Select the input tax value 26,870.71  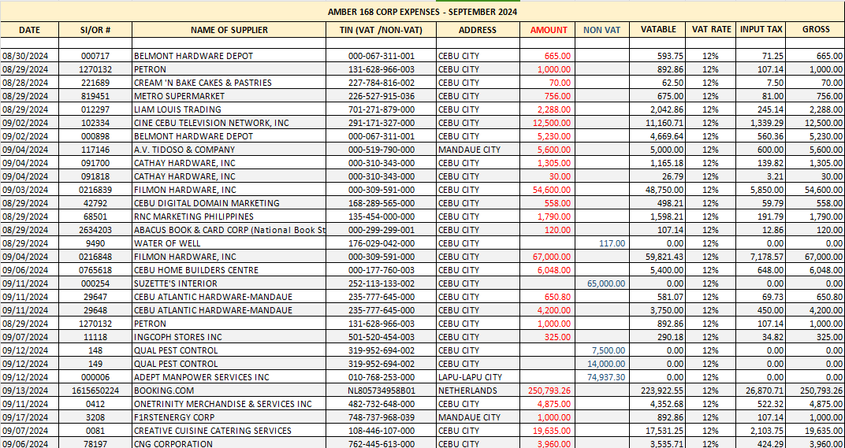761,391
